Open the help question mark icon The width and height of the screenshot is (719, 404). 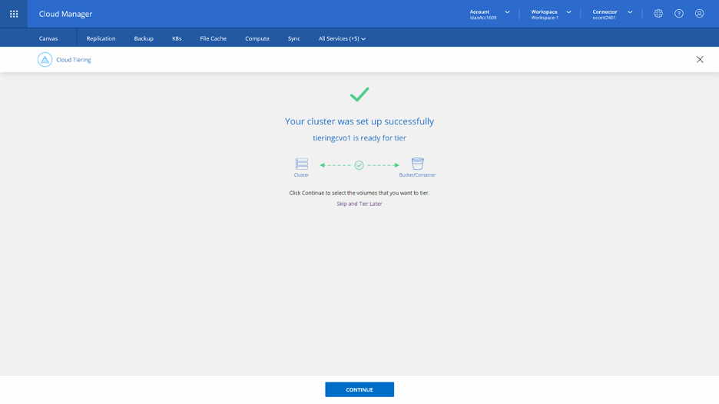pyautogui.click(x=679, y=13)
